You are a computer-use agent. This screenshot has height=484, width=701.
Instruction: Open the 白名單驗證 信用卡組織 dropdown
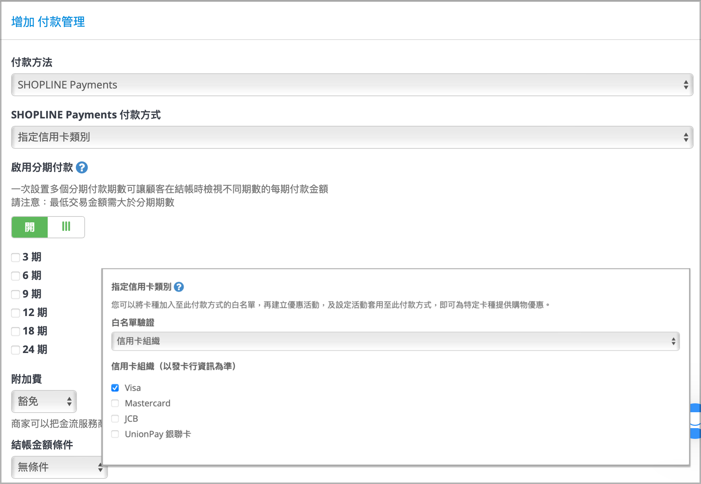[x=395, y=341]
